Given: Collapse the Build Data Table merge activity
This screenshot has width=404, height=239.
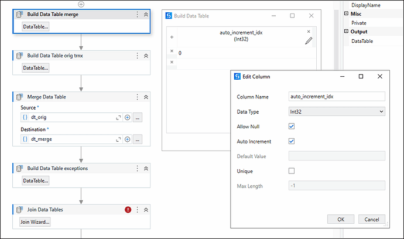Looking at the screenshot, I should pyautogui.click(x=146, y=15).
